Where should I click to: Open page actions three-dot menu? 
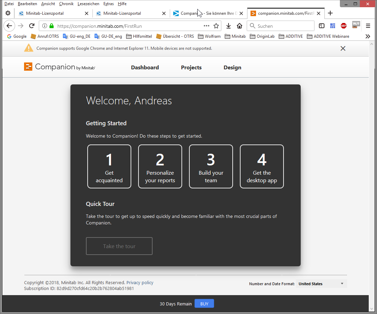coord(206,26)
